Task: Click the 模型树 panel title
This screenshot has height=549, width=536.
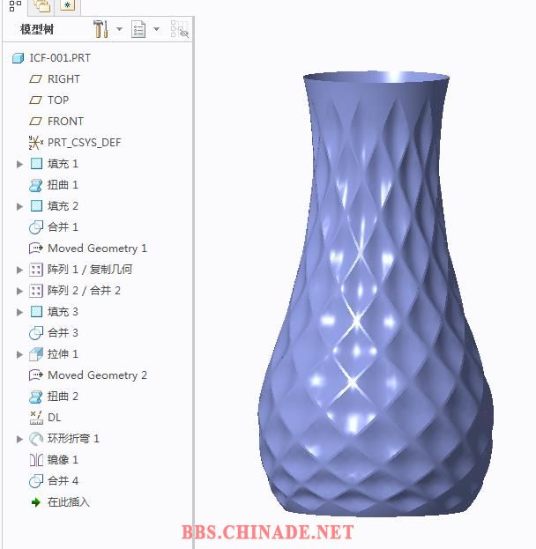Action: point(37,29)
